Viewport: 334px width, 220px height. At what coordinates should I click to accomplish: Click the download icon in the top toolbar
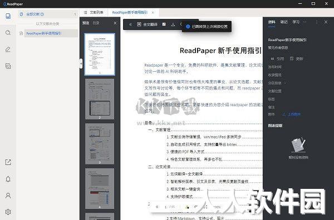pyautogui.click(x=173, y=24)
